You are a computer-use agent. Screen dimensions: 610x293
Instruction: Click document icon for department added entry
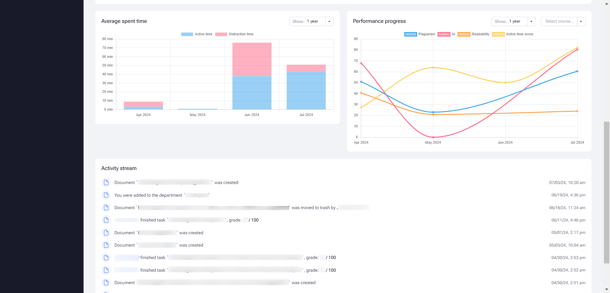(x=106, y=195)
